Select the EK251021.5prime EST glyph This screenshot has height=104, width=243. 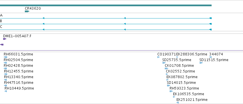pos(178,103)
